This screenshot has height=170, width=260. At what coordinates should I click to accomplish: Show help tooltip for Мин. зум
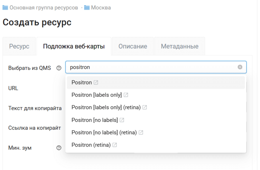[59, 148]
